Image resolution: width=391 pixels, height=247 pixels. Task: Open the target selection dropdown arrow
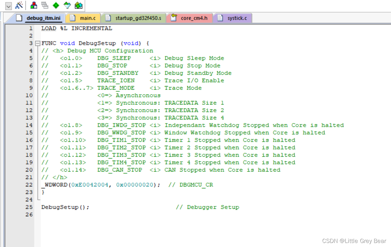tap(9, 6)
